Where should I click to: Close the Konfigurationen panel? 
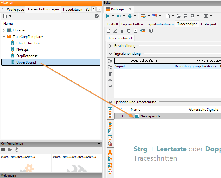tap(99, 144)
